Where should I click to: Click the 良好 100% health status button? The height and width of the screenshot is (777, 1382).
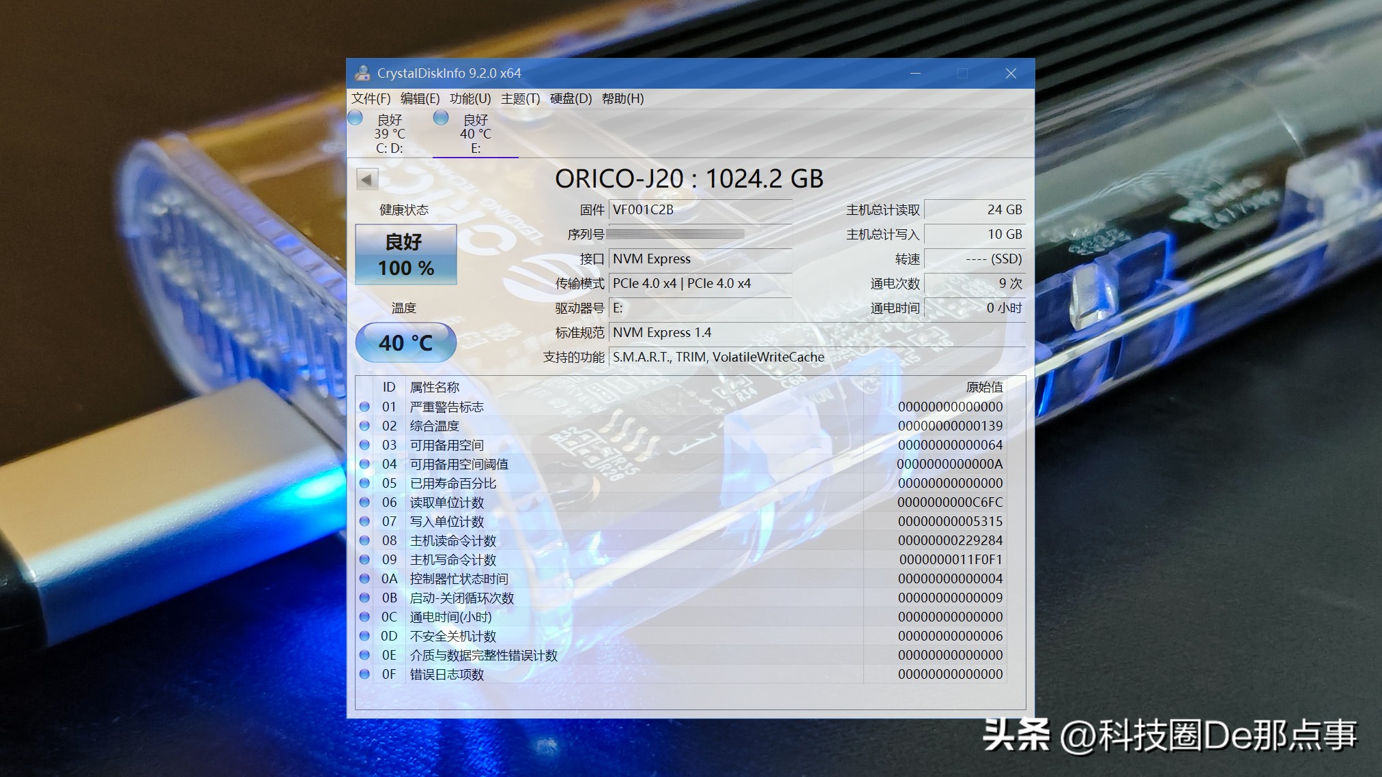tap(405, 254)
